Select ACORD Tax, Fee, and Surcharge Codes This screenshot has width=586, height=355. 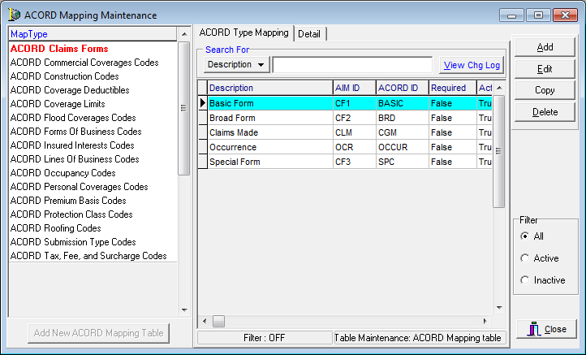coord(93,256)
